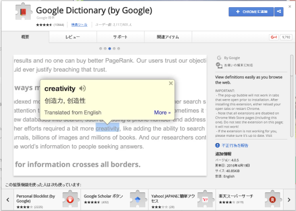Switch to the レビュー tab
296x211 pixels.
(73, 37)
